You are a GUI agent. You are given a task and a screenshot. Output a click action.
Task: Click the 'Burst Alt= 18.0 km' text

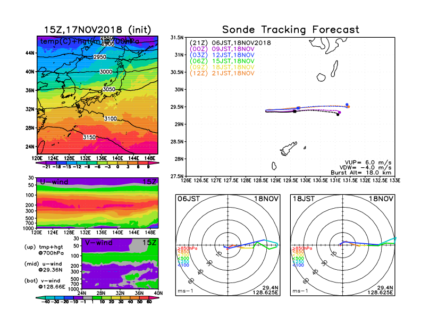pyautogui.click(x=361, y=173)
